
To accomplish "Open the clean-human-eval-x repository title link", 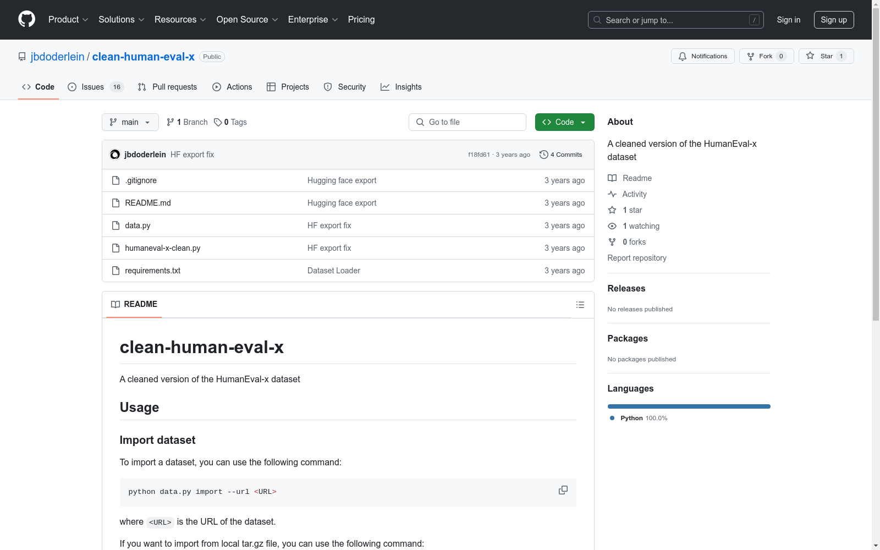I will coord(144,57).
